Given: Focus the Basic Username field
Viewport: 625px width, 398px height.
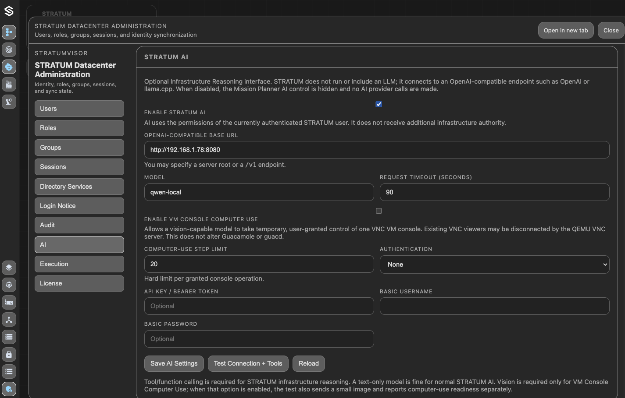Looking at the screenshot, I should click(494, 306).
